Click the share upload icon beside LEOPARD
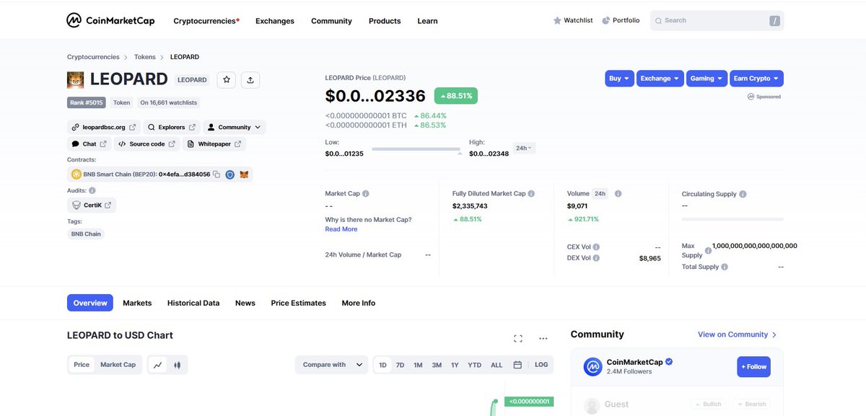 pos(250,80)
